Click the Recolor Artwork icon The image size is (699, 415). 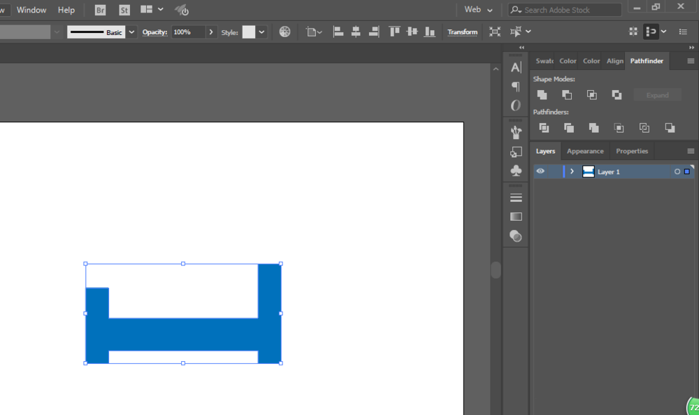[285, 31]
